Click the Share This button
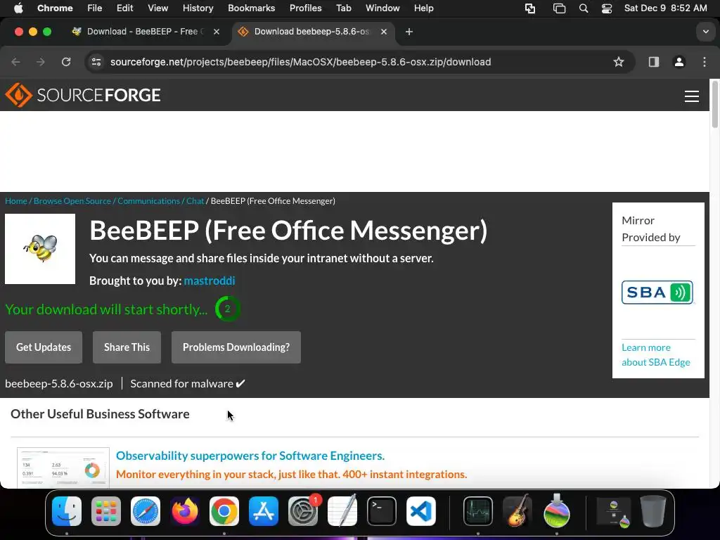Screen dimensions: 720x540 click(127, 347)
